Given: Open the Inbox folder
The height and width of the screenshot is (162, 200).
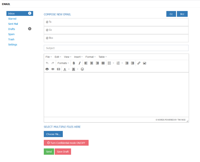Looking at the screenshot, I should [x=20, y=14].
